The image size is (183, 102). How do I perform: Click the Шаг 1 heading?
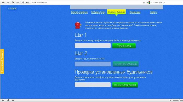click(81, 35)
